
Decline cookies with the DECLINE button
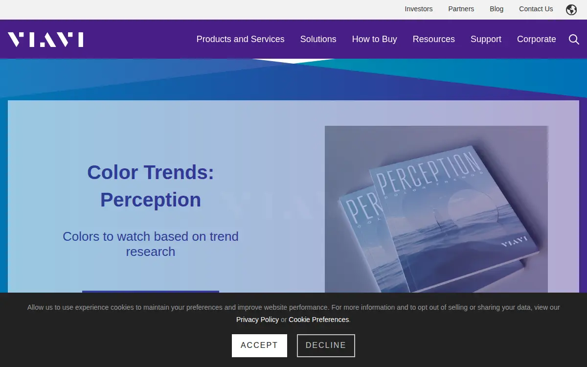coord(326,345)
